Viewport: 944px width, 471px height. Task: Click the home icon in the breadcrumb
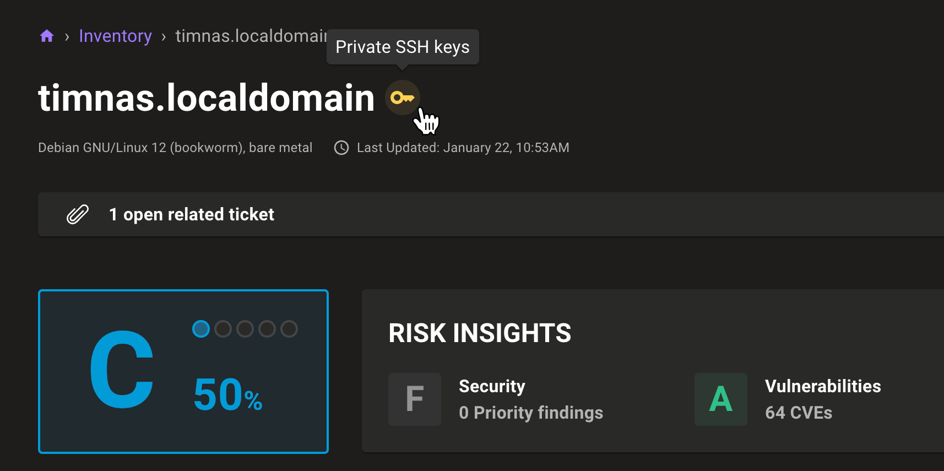point(47,35)
